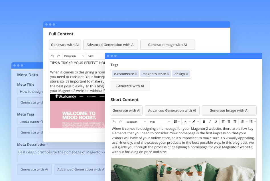Expand the line height dropdown
This screenshot has width=270, height=181.
(176, 122)
